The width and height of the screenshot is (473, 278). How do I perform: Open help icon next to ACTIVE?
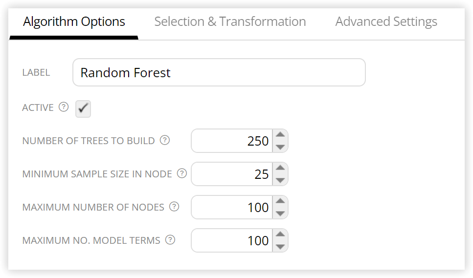pyautogui.click(x=64, y=107)
